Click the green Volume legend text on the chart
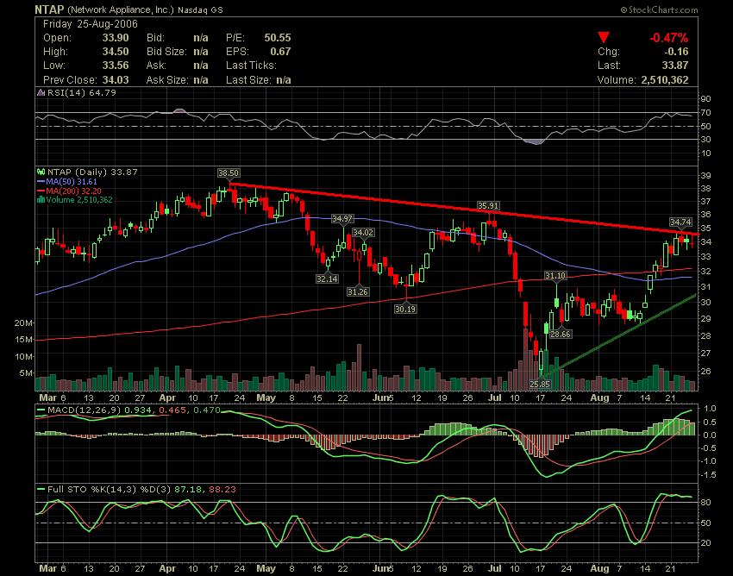This screenshot has width=733, height=576. coord(79,200)
